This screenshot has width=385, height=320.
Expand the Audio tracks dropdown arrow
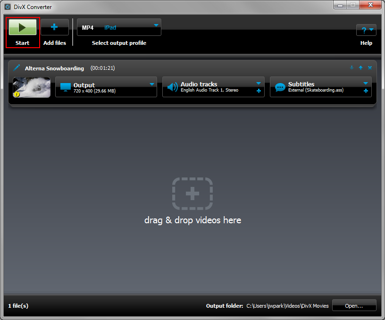tap(259, 84)
